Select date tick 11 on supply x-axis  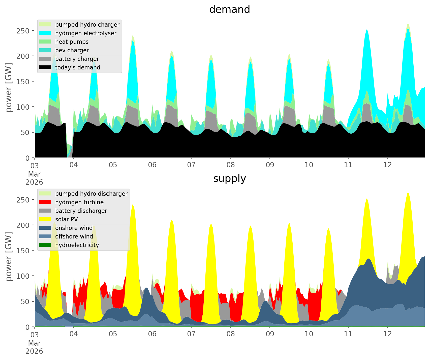[348, 334]
